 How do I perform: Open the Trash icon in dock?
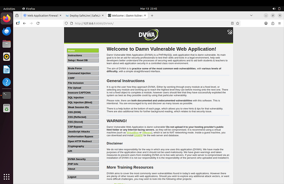click(x=6, y=108)
